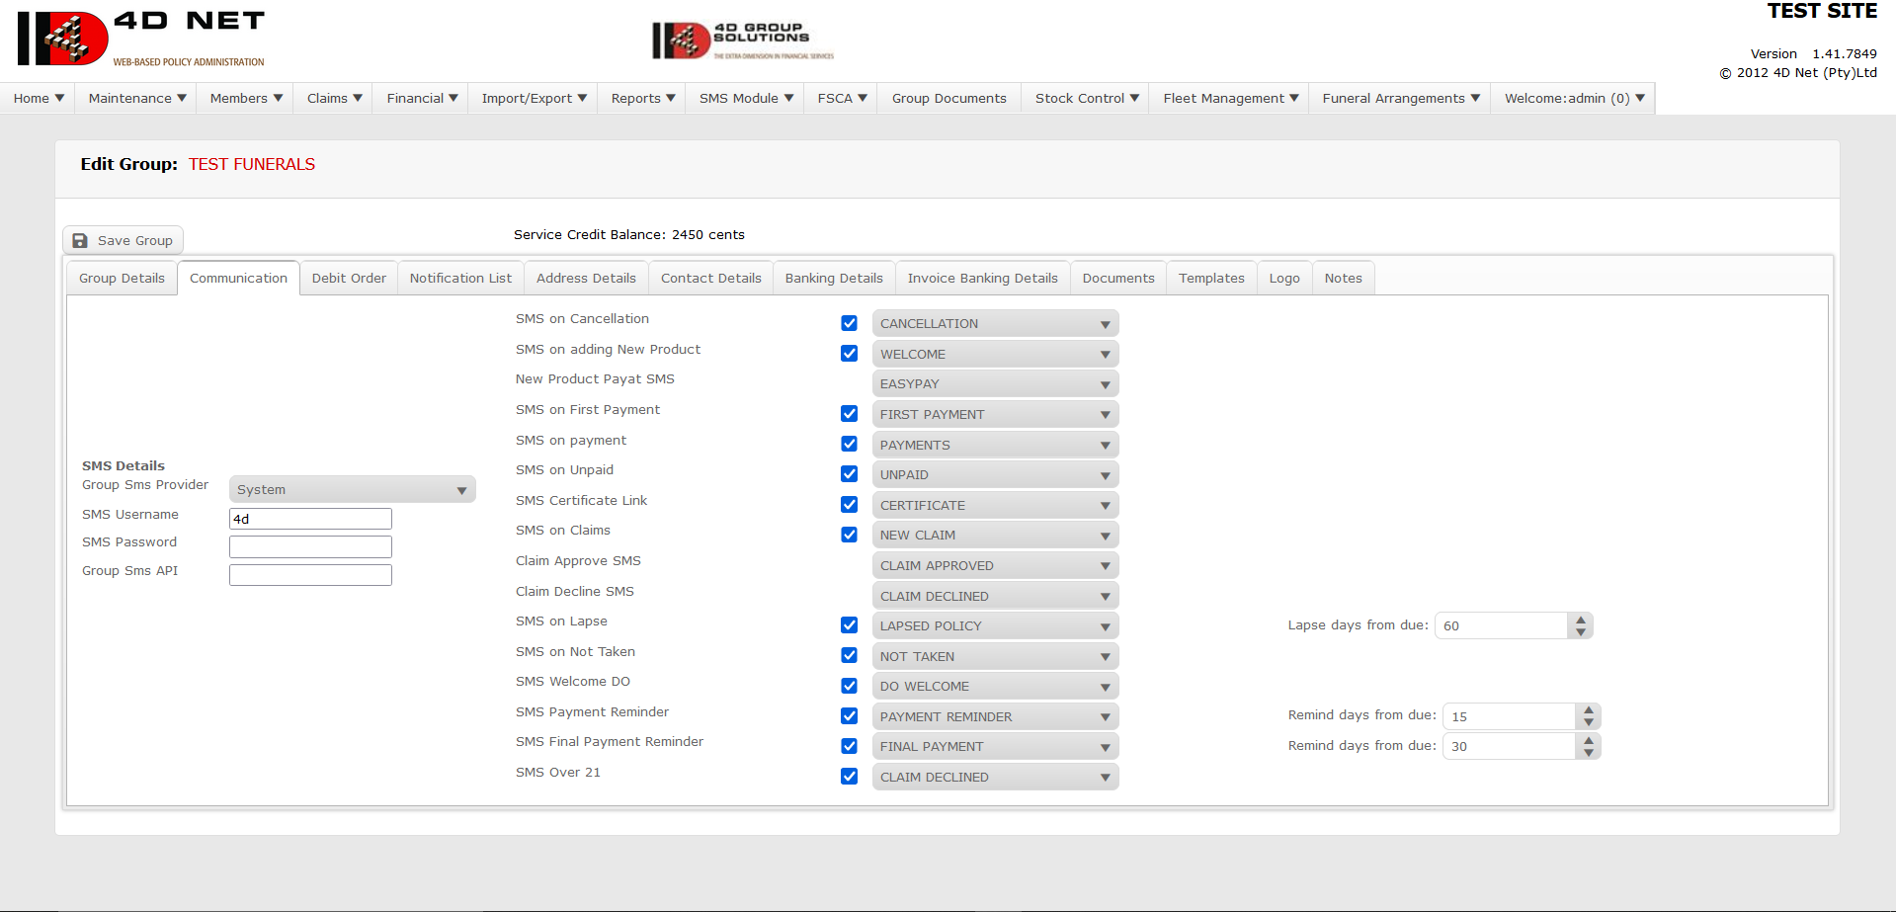The image size is (1896, 912).
Task: Toggle SMS Welcome DO checkbox
Action: [849, 686]
